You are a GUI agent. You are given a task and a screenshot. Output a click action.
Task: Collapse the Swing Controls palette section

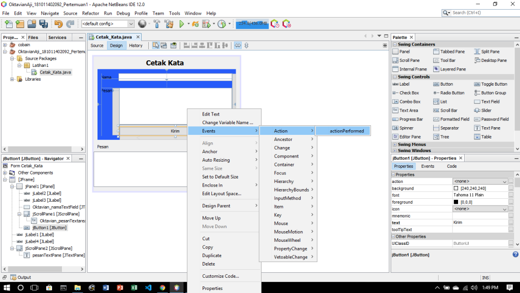pyautogui.click(x=395, y=77)
